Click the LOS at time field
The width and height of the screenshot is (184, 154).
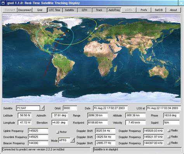point(163,108)
